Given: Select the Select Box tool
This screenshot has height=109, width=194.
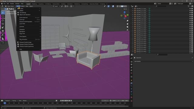Looking at the screenshot, I should click(3, 13).
